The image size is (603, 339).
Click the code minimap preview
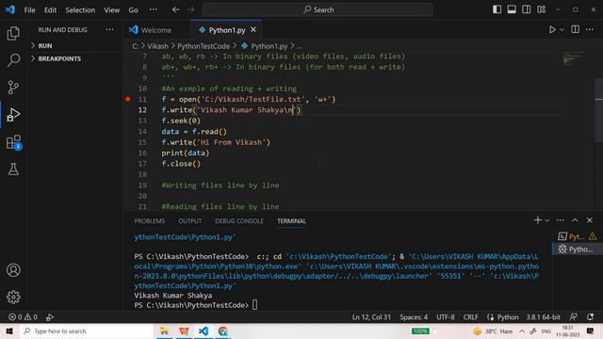tap(574, 58)
